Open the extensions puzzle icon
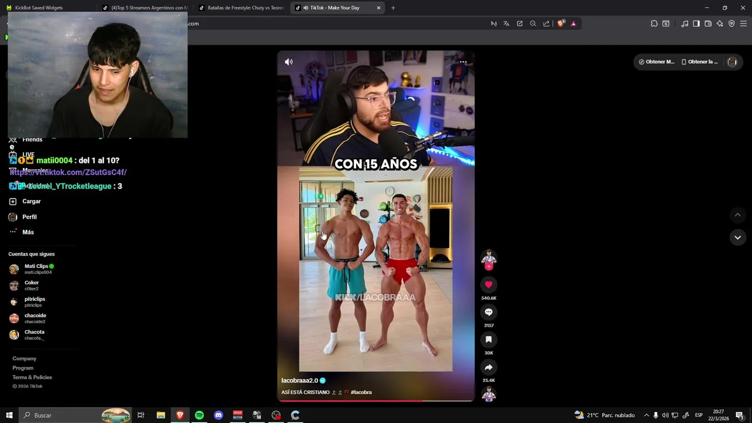This screenshot has height=423, width=752. tap(654, 23)
